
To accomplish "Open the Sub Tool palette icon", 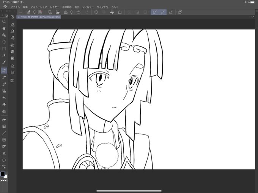I will 13,25.
